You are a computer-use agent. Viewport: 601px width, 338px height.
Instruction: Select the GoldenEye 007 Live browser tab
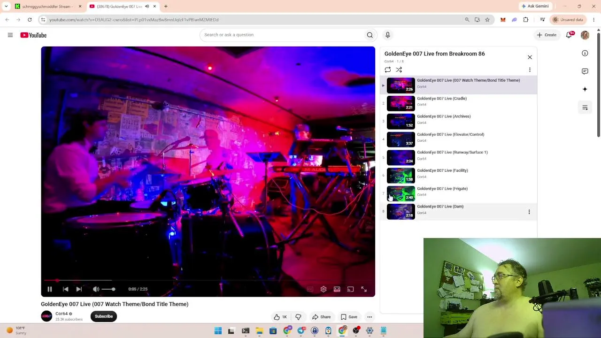point(123,7)
